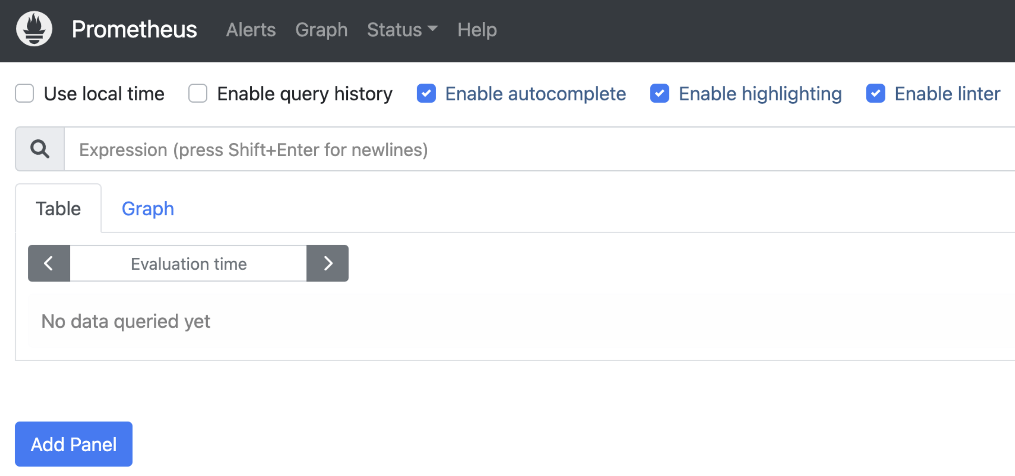Disable the Enable highlighting checkbox
This screenshot has height=476, width=1015.
pyautogui.click(x=659, y=93)
